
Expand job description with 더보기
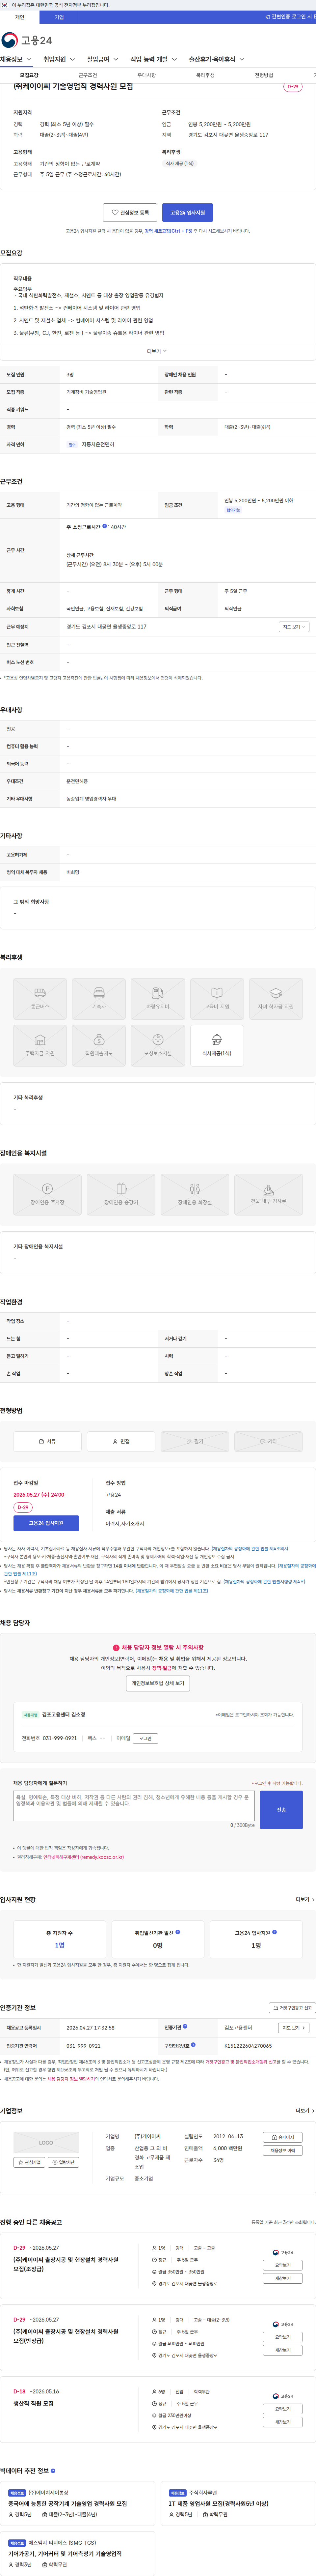coord(157,351)
